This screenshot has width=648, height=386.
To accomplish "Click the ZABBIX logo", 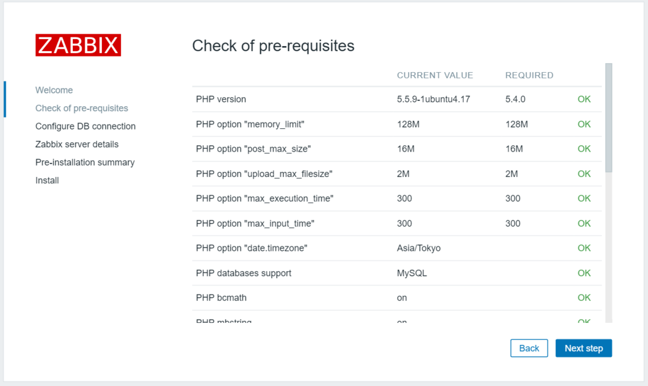I will pos(78,45).
